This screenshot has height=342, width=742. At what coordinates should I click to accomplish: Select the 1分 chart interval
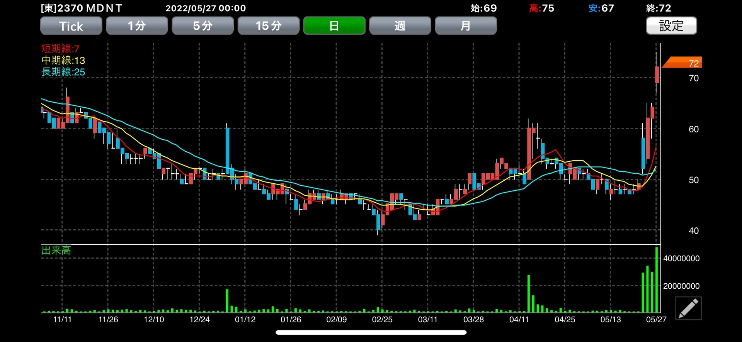click(137, 26)
